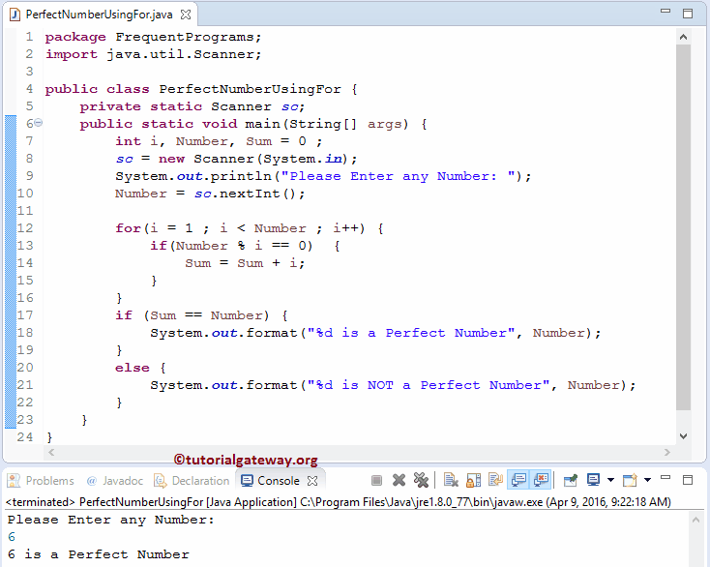Open the Open Console dropdown arrow
The image size is (710, 567).
tap(647, 480)
